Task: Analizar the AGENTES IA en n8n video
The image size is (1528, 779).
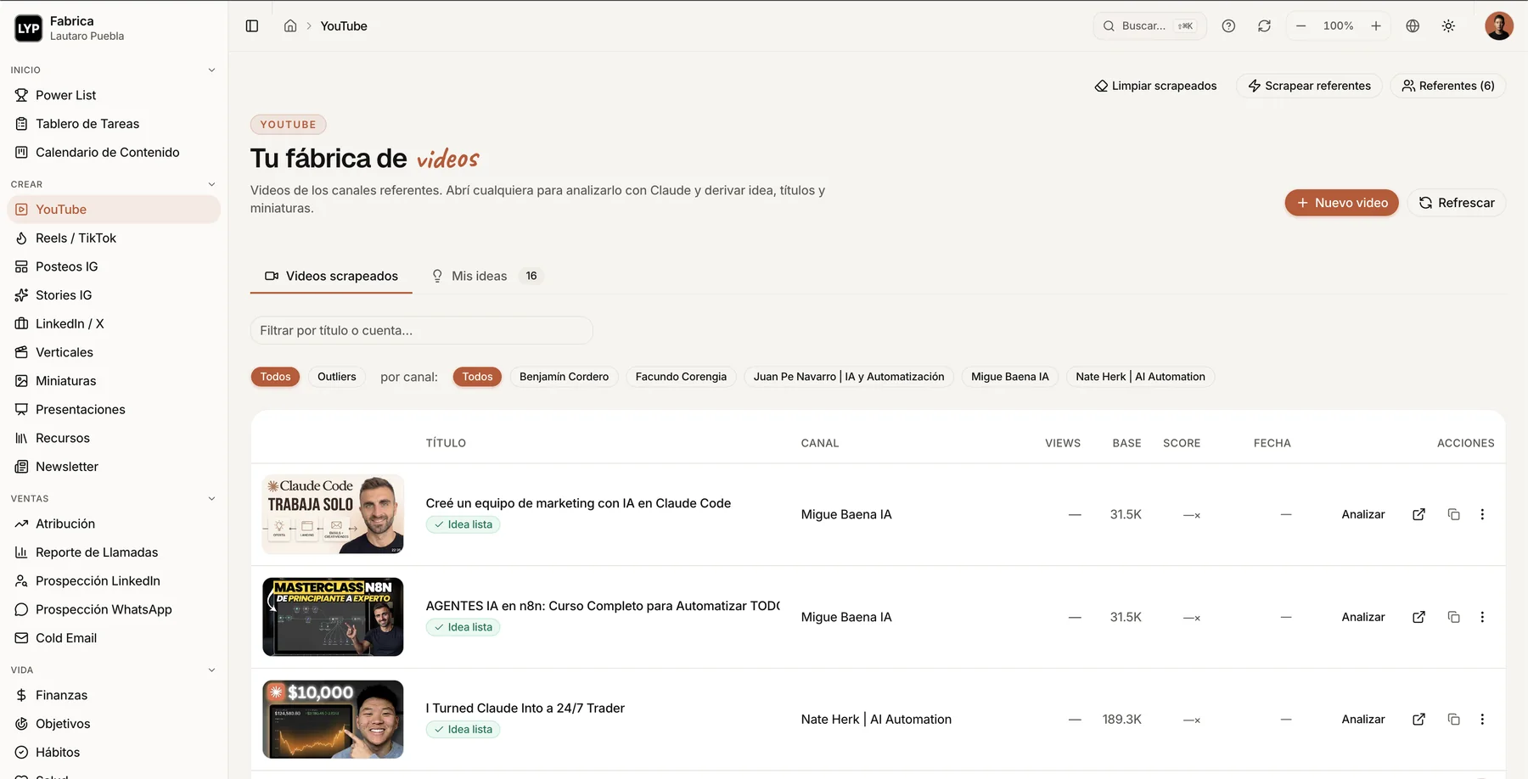Action: pyautogui.click(x=1363, y=617)
